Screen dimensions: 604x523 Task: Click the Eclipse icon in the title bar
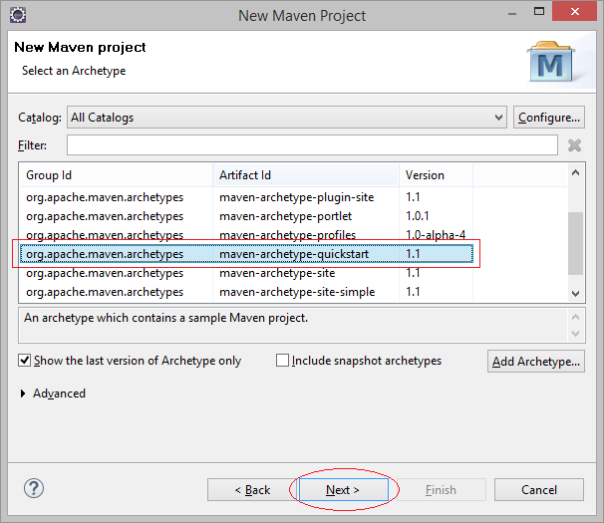(18, 15)
